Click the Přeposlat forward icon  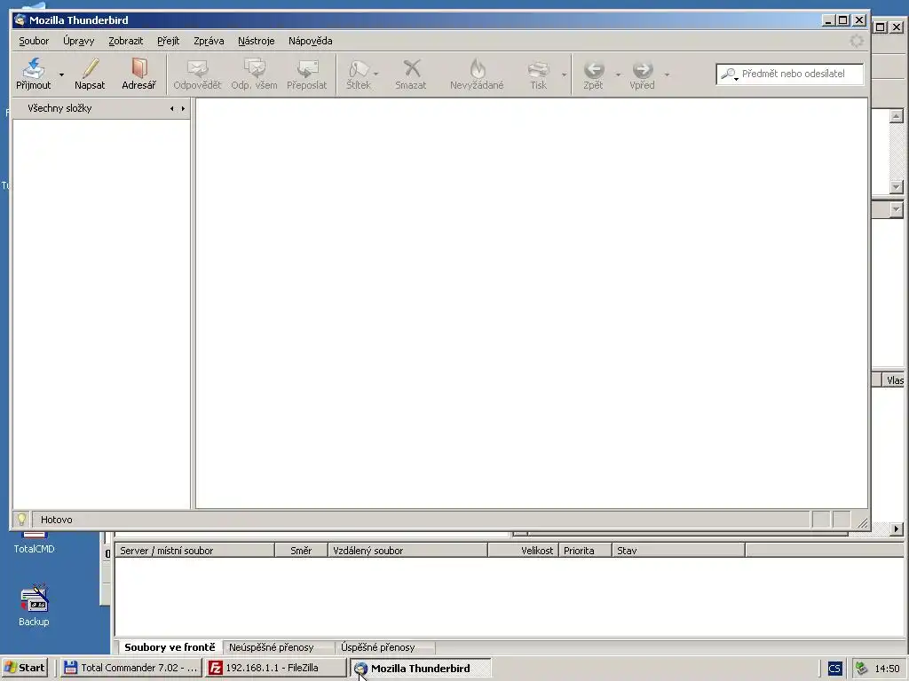tap(307, 69)
